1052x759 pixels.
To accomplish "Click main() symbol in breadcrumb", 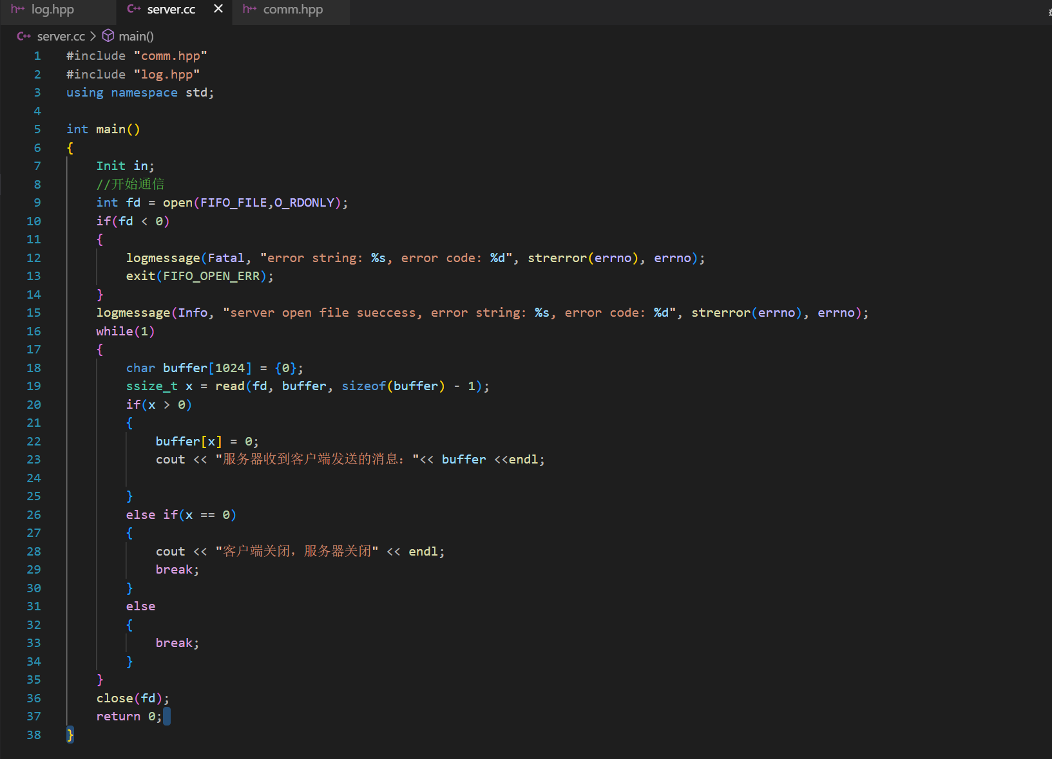I will pyautogui.click(x=137, y=37).
